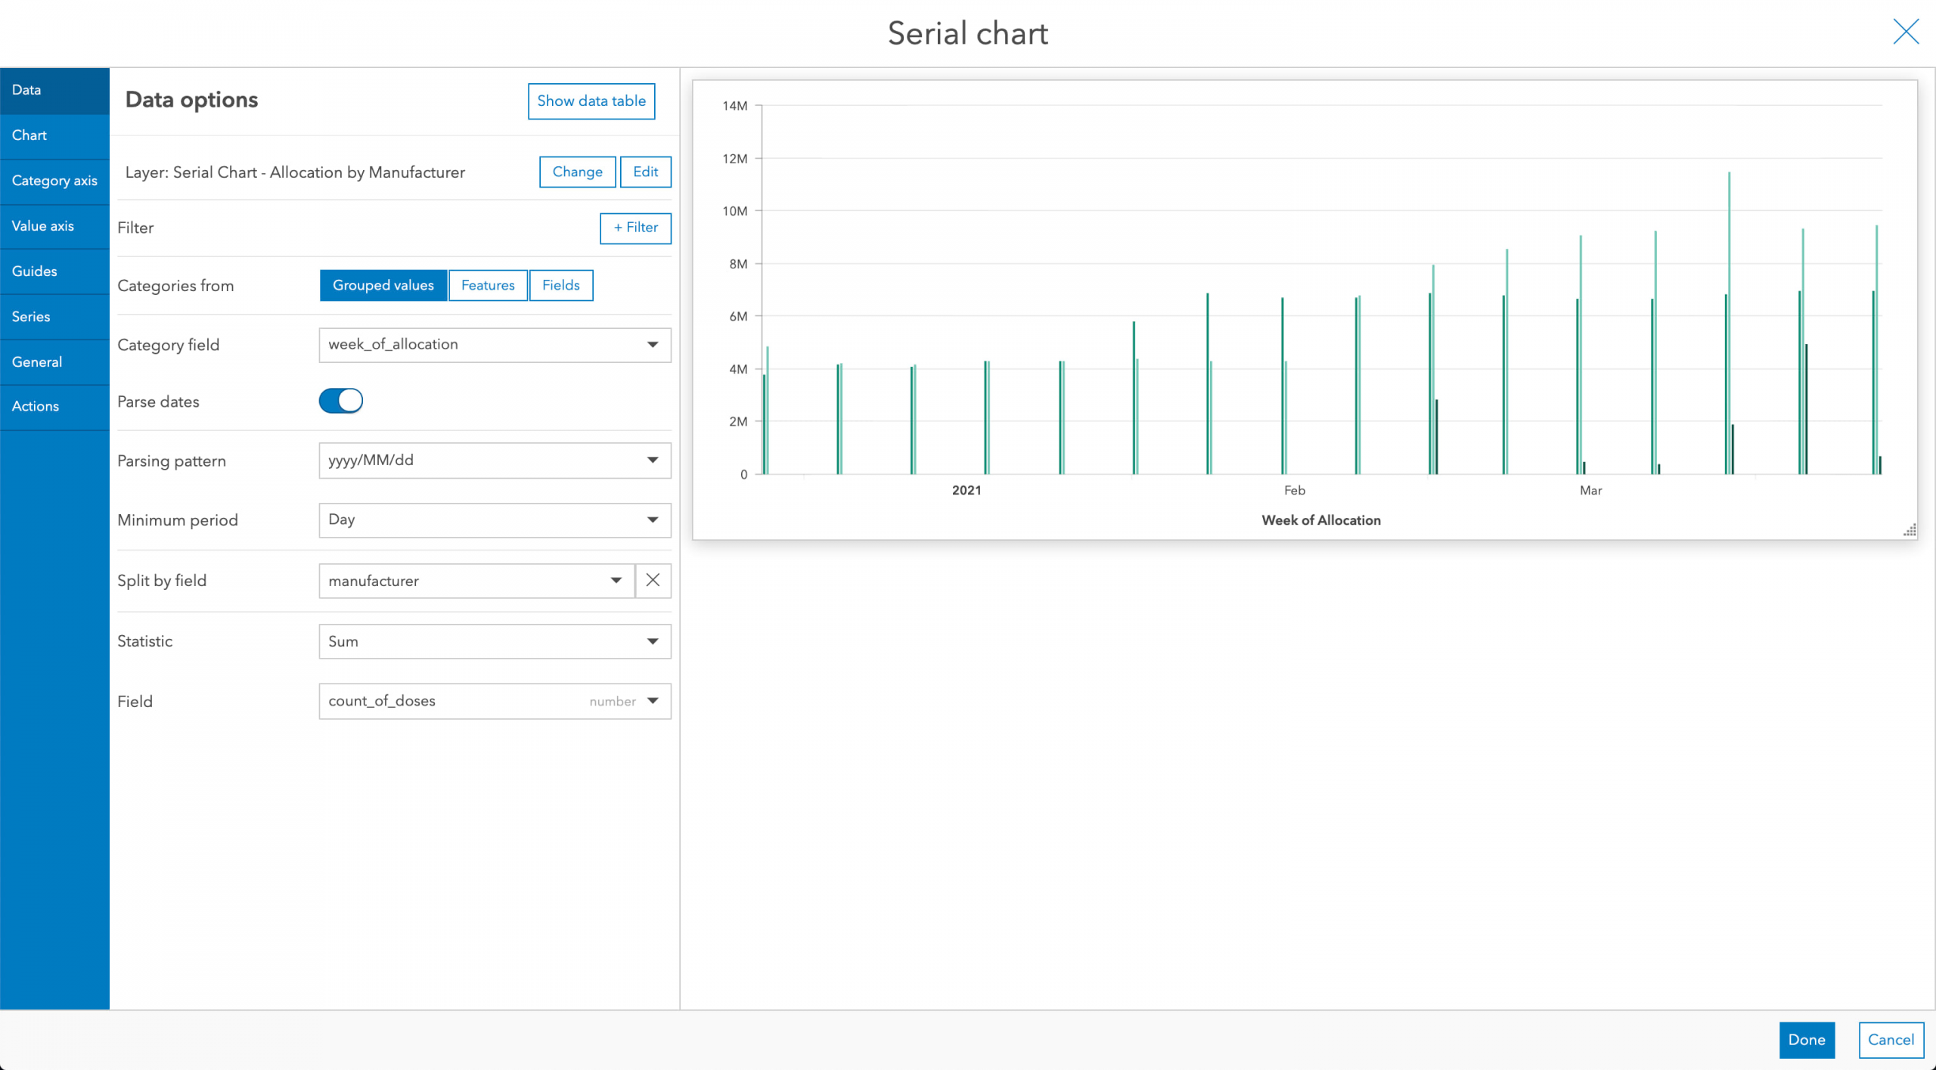
Task: Expand the count_of_doses Field dropdown
Action: coord(495,701)
